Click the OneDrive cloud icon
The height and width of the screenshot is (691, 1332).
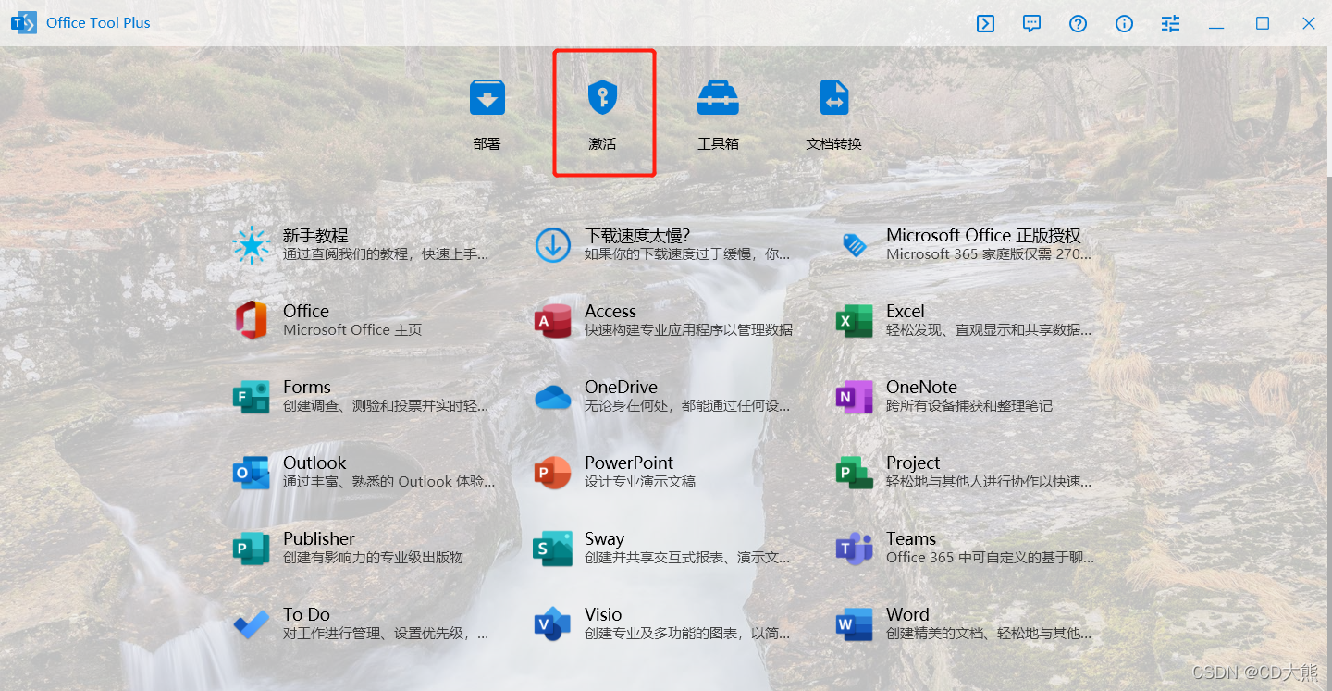(x=553, y=397)
